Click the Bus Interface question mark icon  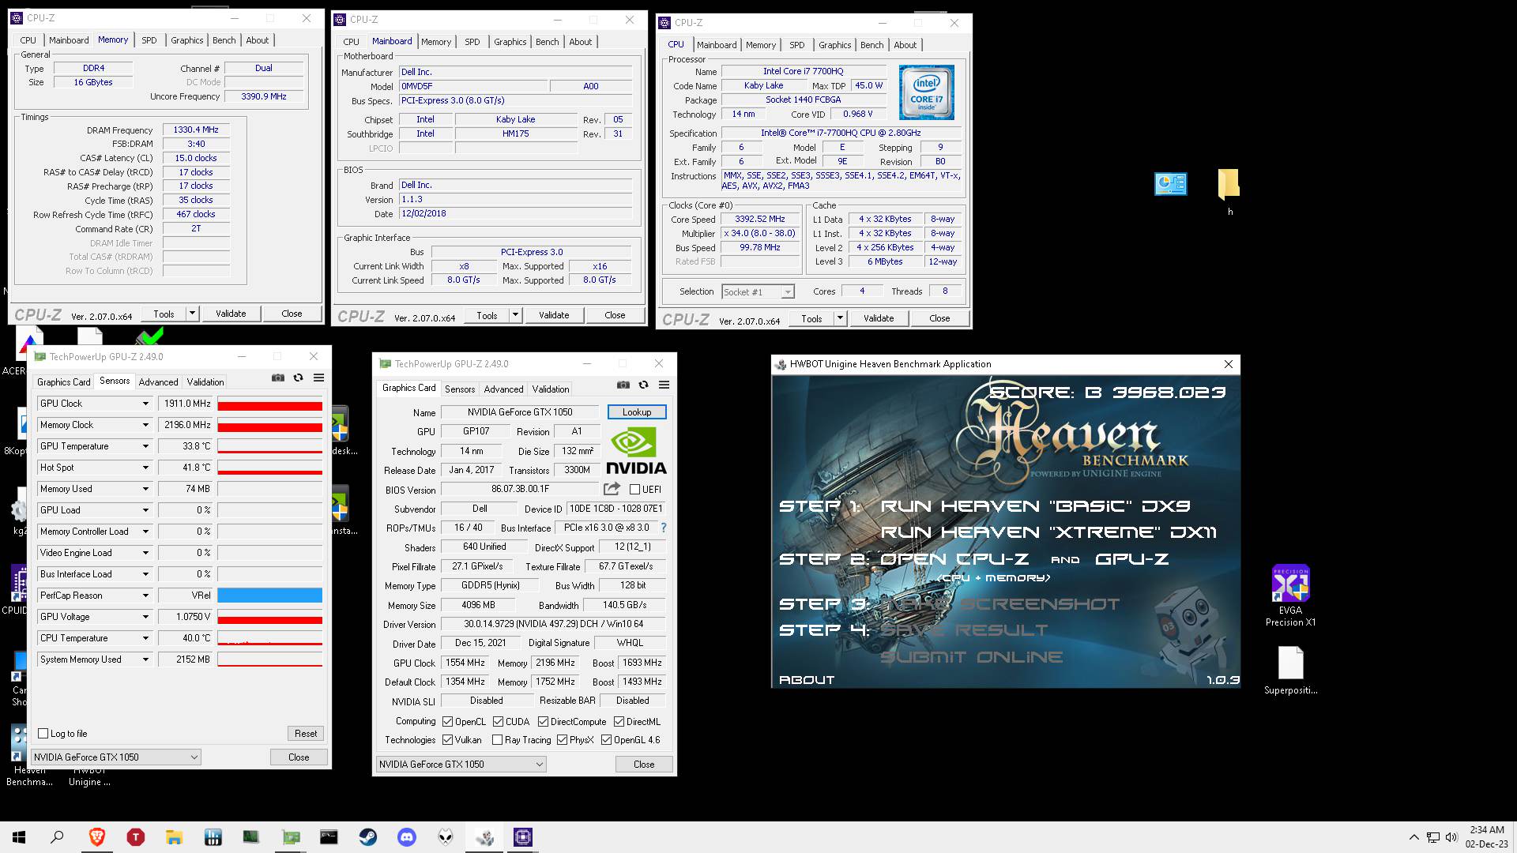point(663,528)
